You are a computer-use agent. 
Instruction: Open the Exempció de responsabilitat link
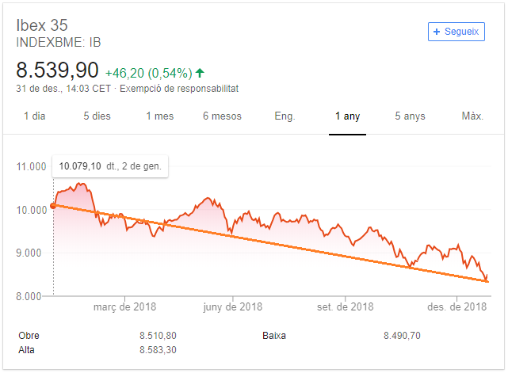(x=178, y=89)
